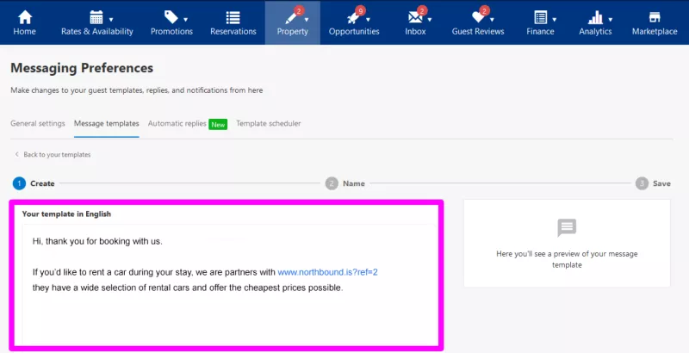Viewport: 689px width, 353px height.
Task: Open the Automatic replies tab
Action: (x=177, y=123)
